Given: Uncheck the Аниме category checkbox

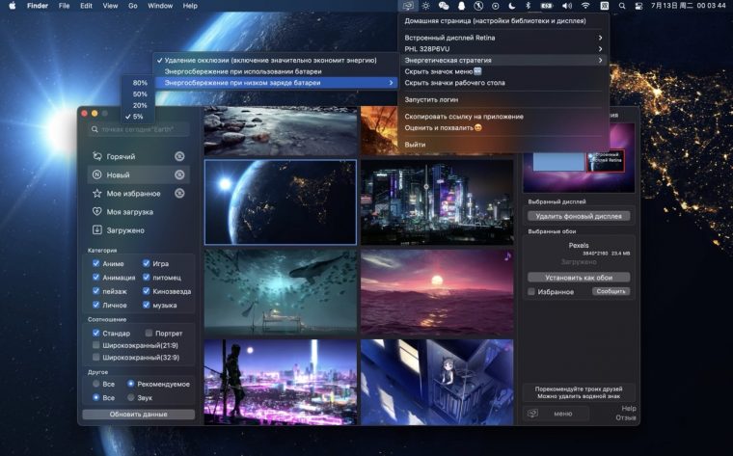Looking at the screenshot, I should [x=96, y=263].
